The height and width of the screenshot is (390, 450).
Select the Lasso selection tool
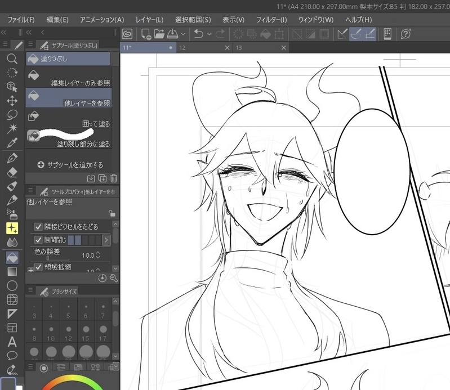[12, 115]
